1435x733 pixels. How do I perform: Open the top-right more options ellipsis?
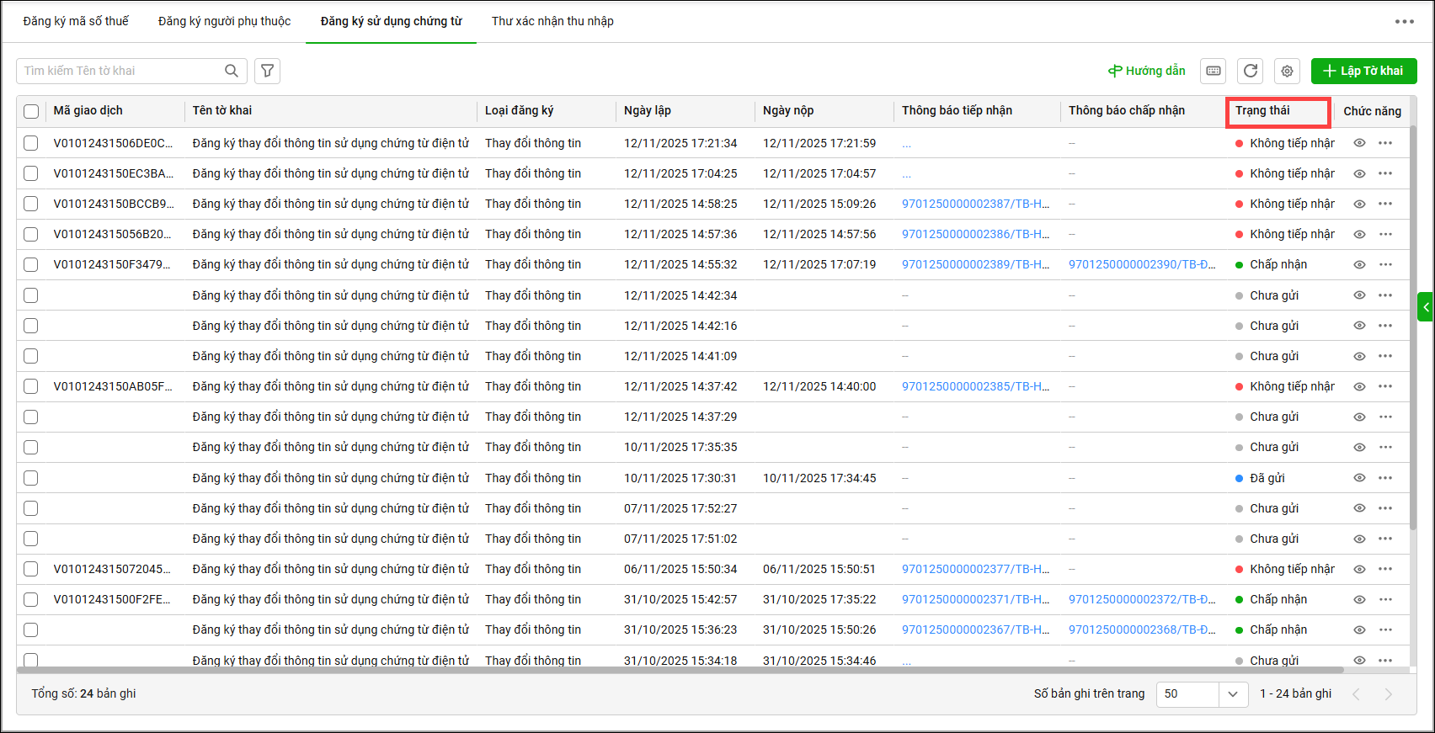pyautogui.click(x=1405, y=21)
